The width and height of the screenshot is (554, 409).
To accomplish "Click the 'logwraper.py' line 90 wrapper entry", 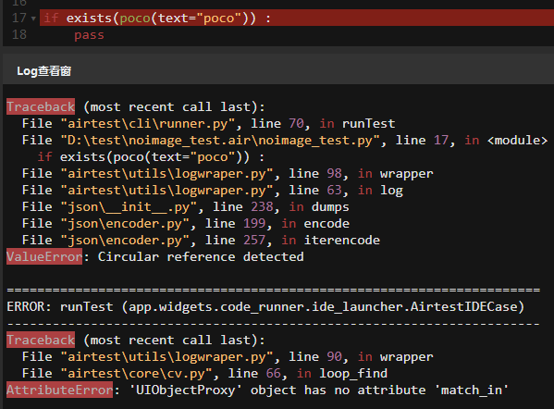I will point(228,356).
